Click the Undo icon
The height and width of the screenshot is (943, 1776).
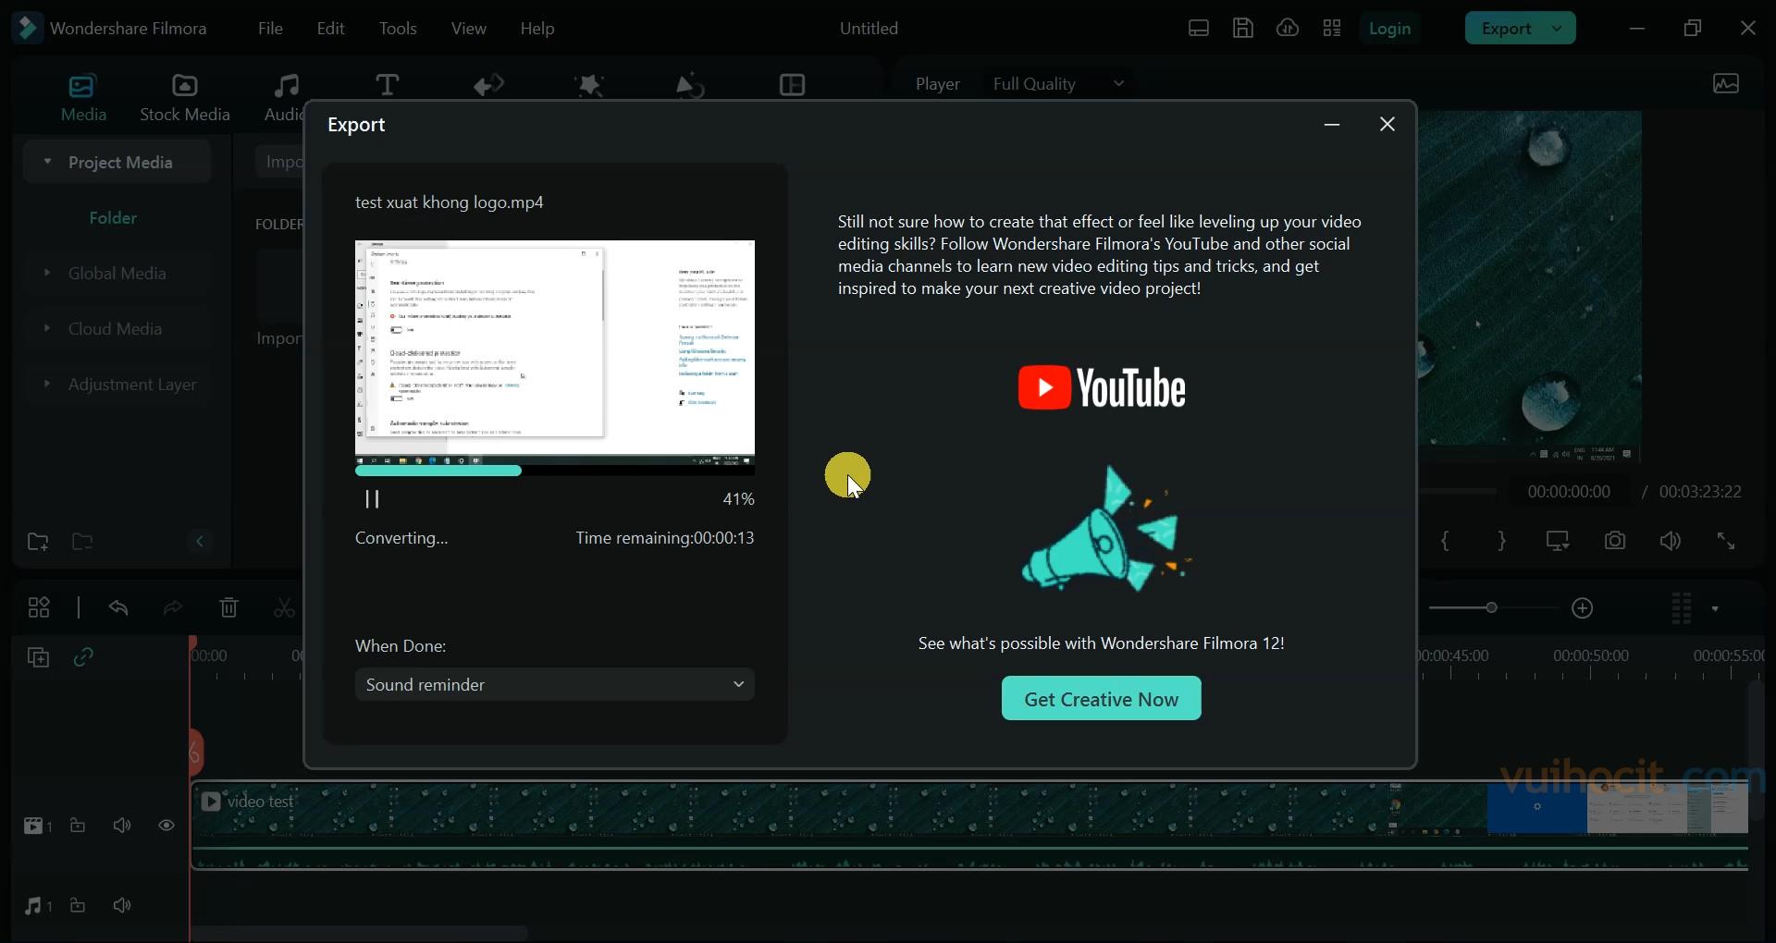pyautogui.click(x=118, y=607)
